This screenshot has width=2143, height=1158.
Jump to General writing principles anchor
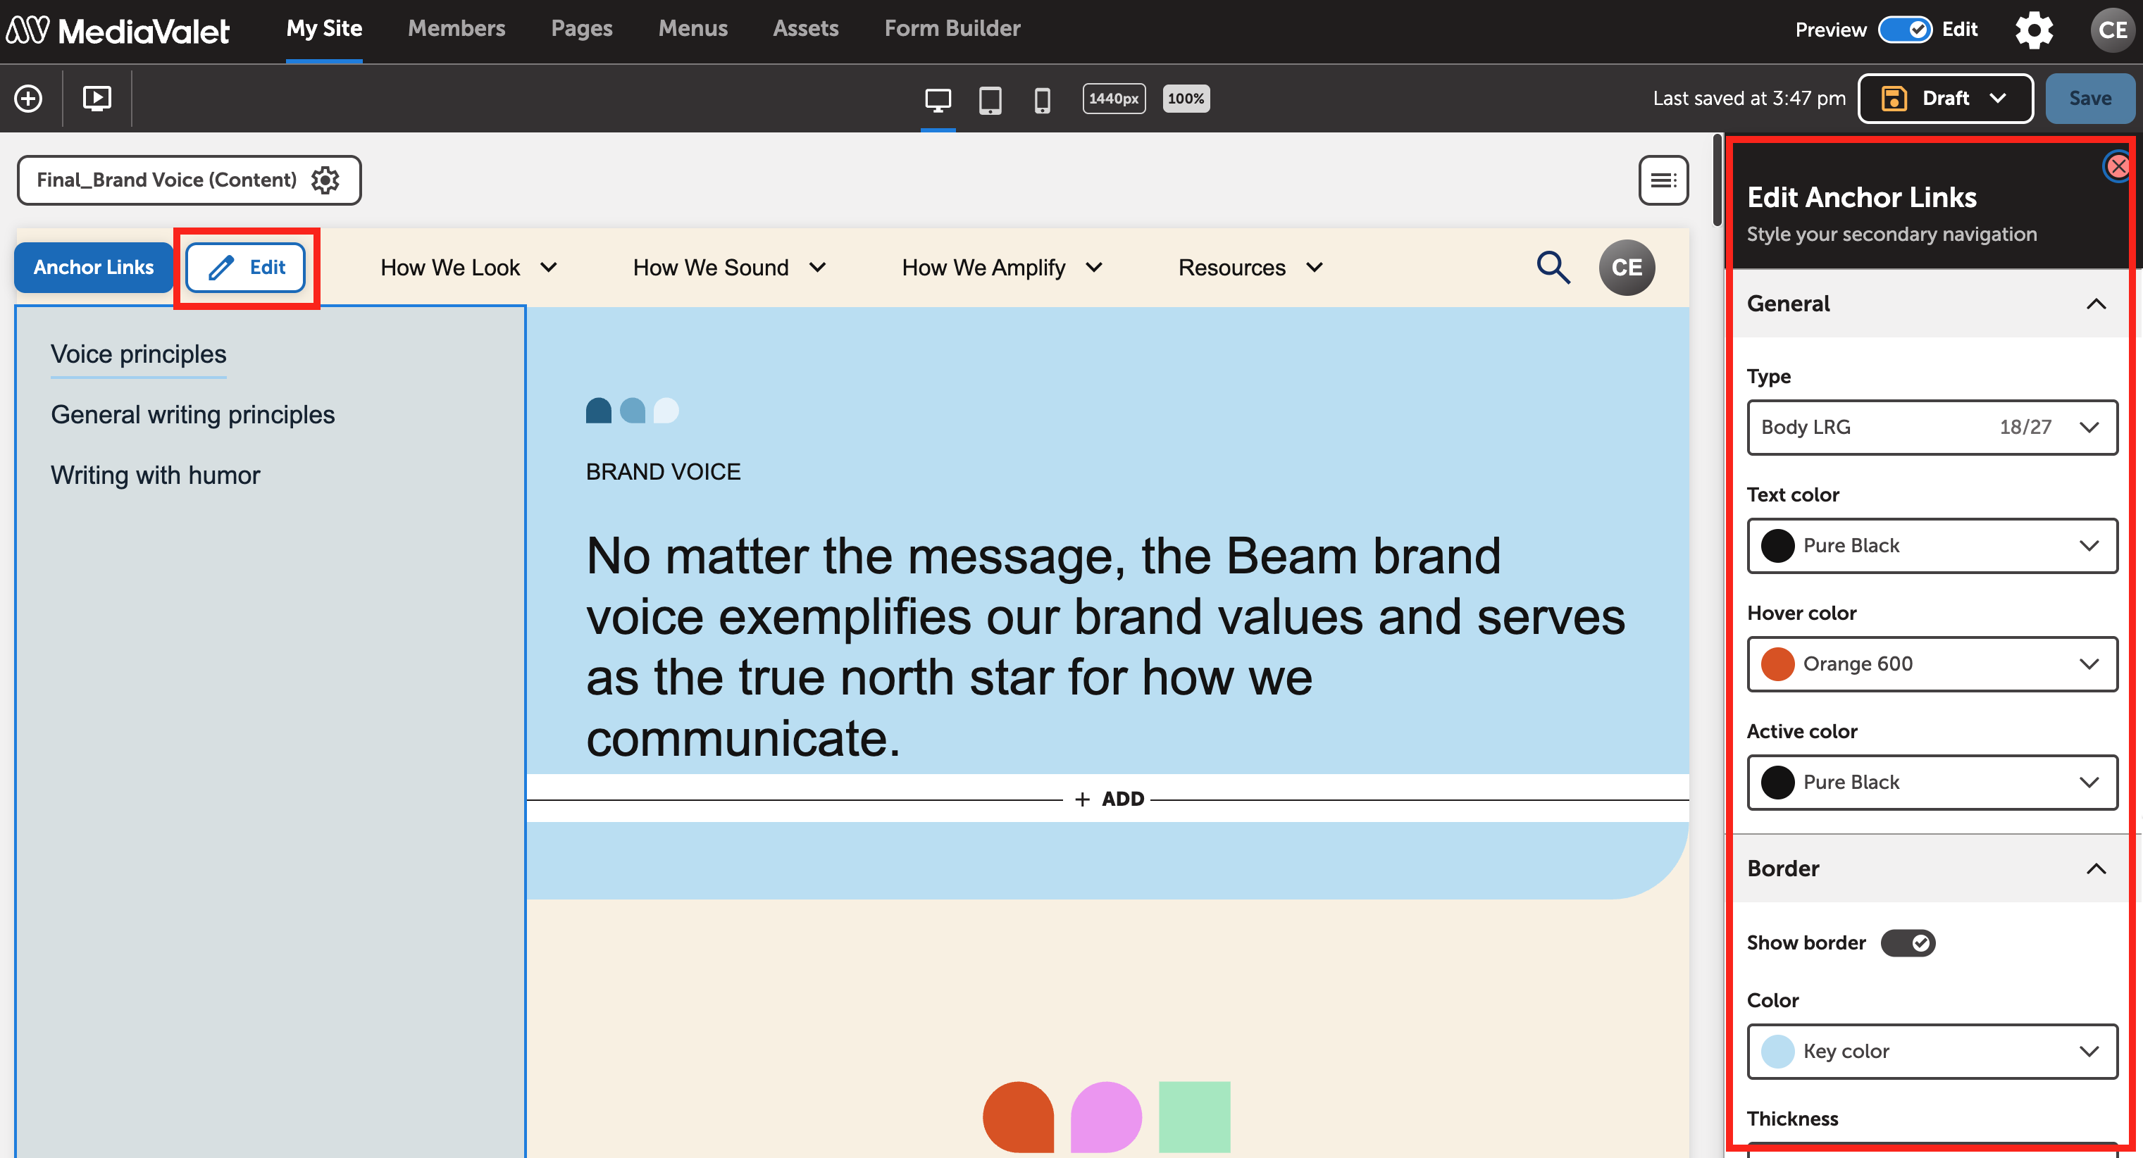click(x=192, y=414)
